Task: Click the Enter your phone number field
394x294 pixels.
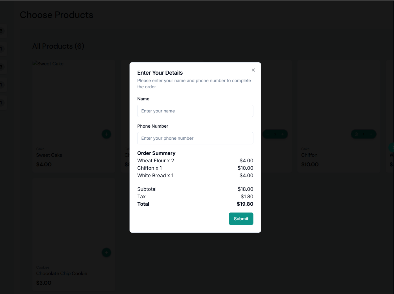Action: 195,138
